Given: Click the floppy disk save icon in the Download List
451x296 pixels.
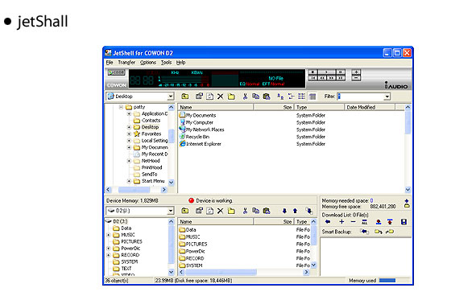Looking at the screenshot, I should [403, 221].
